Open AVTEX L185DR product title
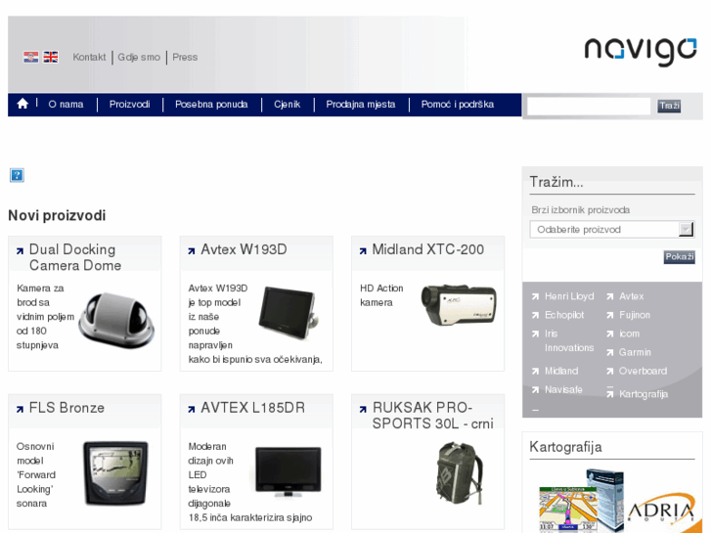This screenshot has width=711, height=533. click(253, 408)
